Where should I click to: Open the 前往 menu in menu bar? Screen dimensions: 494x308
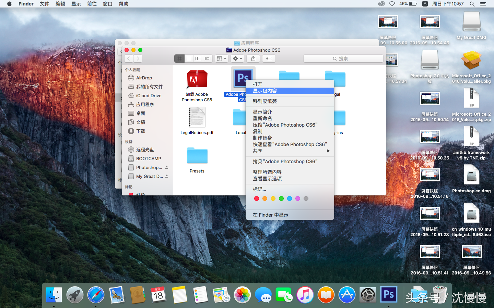click(92, 4)
